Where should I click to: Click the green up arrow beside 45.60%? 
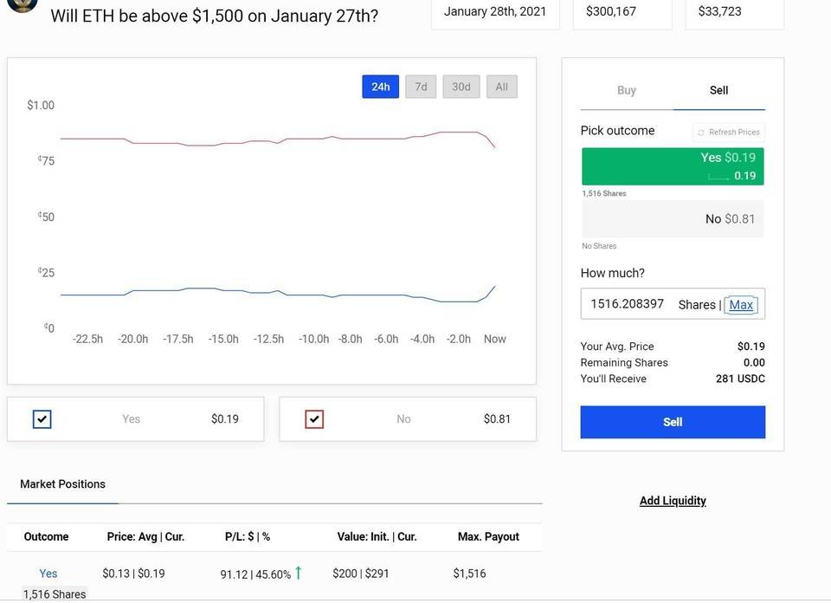click(x=299, y=573)
